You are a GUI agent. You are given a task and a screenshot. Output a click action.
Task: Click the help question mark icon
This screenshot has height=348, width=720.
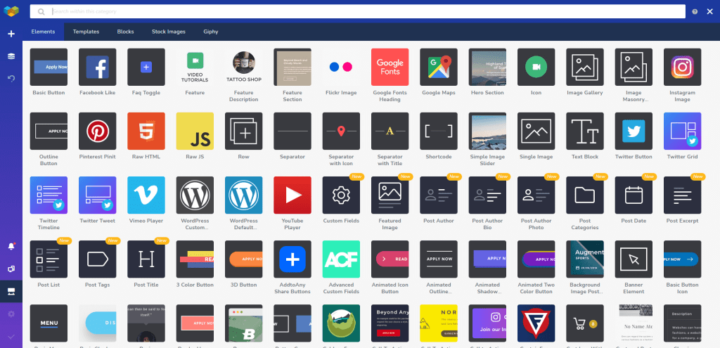tap(695, 11)
